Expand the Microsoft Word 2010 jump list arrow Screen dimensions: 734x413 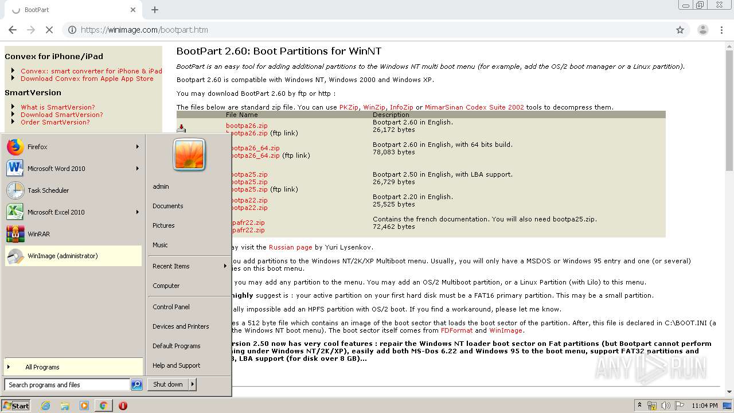[x=137, y=169]
